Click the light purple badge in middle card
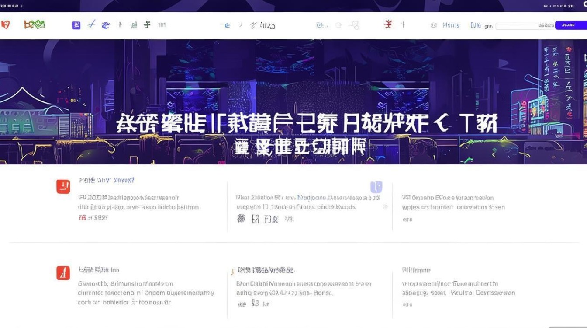 click(x=376, y=187)
